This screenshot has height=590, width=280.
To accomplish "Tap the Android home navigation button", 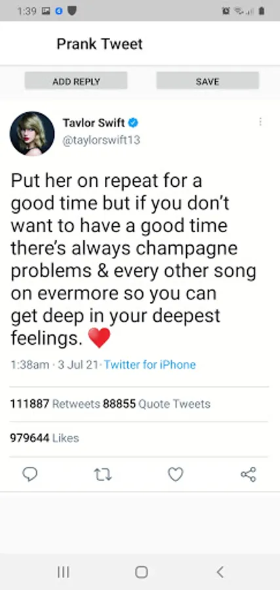I will [141, 572].
